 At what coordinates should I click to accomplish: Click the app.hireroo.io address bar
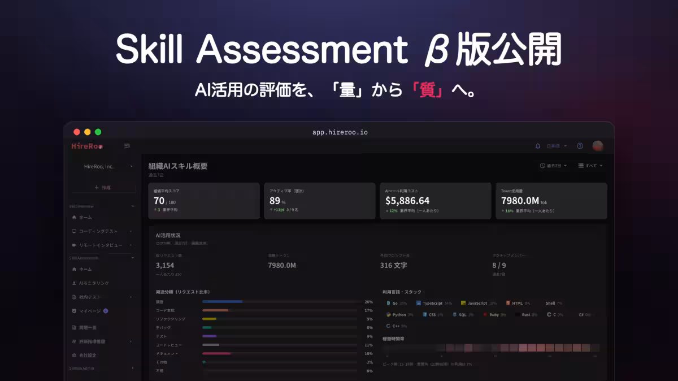tap(340, 132)
